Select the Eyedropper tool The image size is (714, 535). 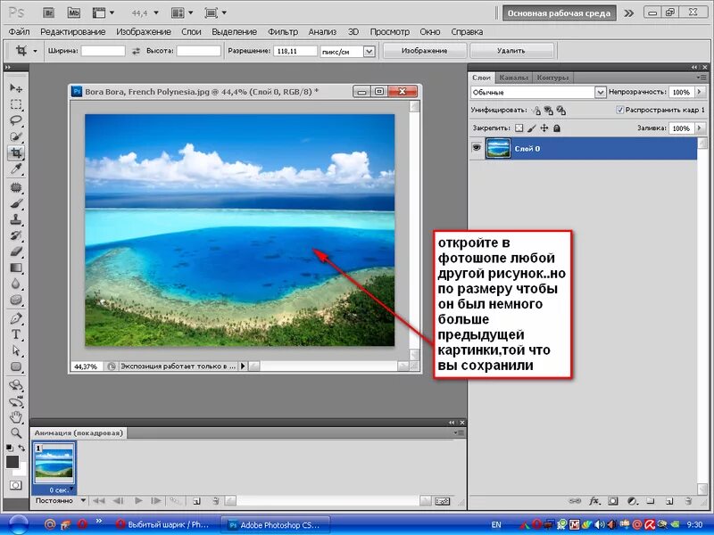pyautogui.click(x=16, y=169)
